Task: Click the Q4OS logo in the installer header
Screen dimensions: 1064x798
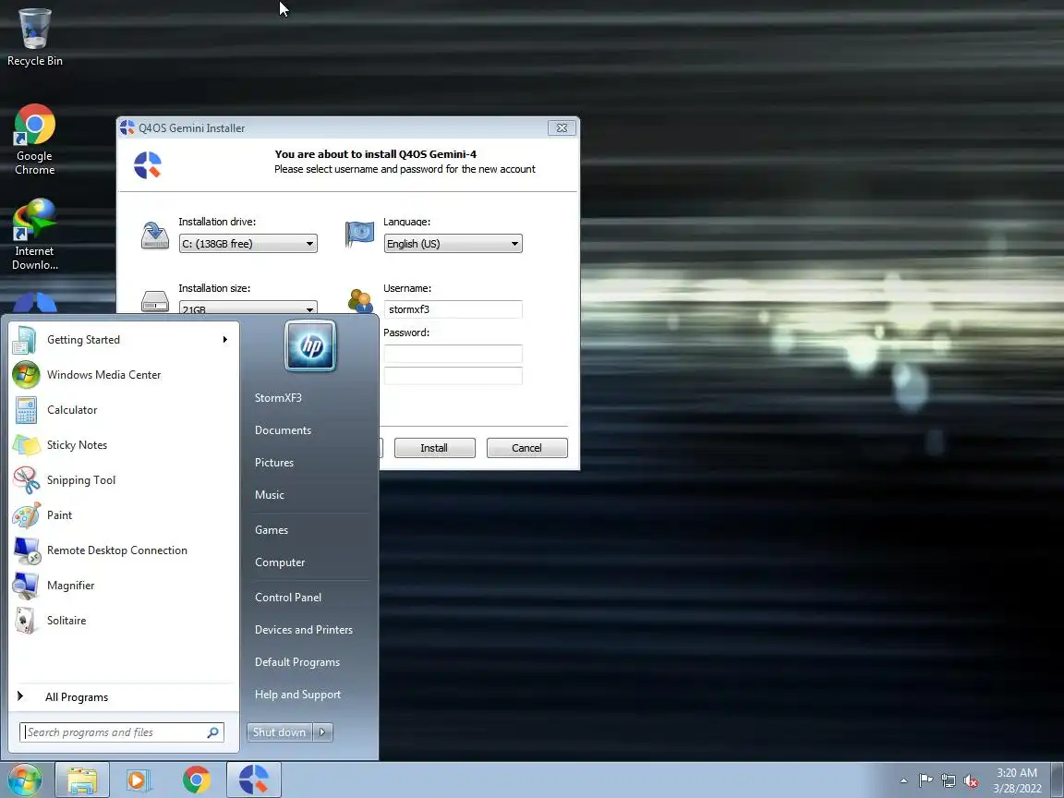Action: pos(147,165)
